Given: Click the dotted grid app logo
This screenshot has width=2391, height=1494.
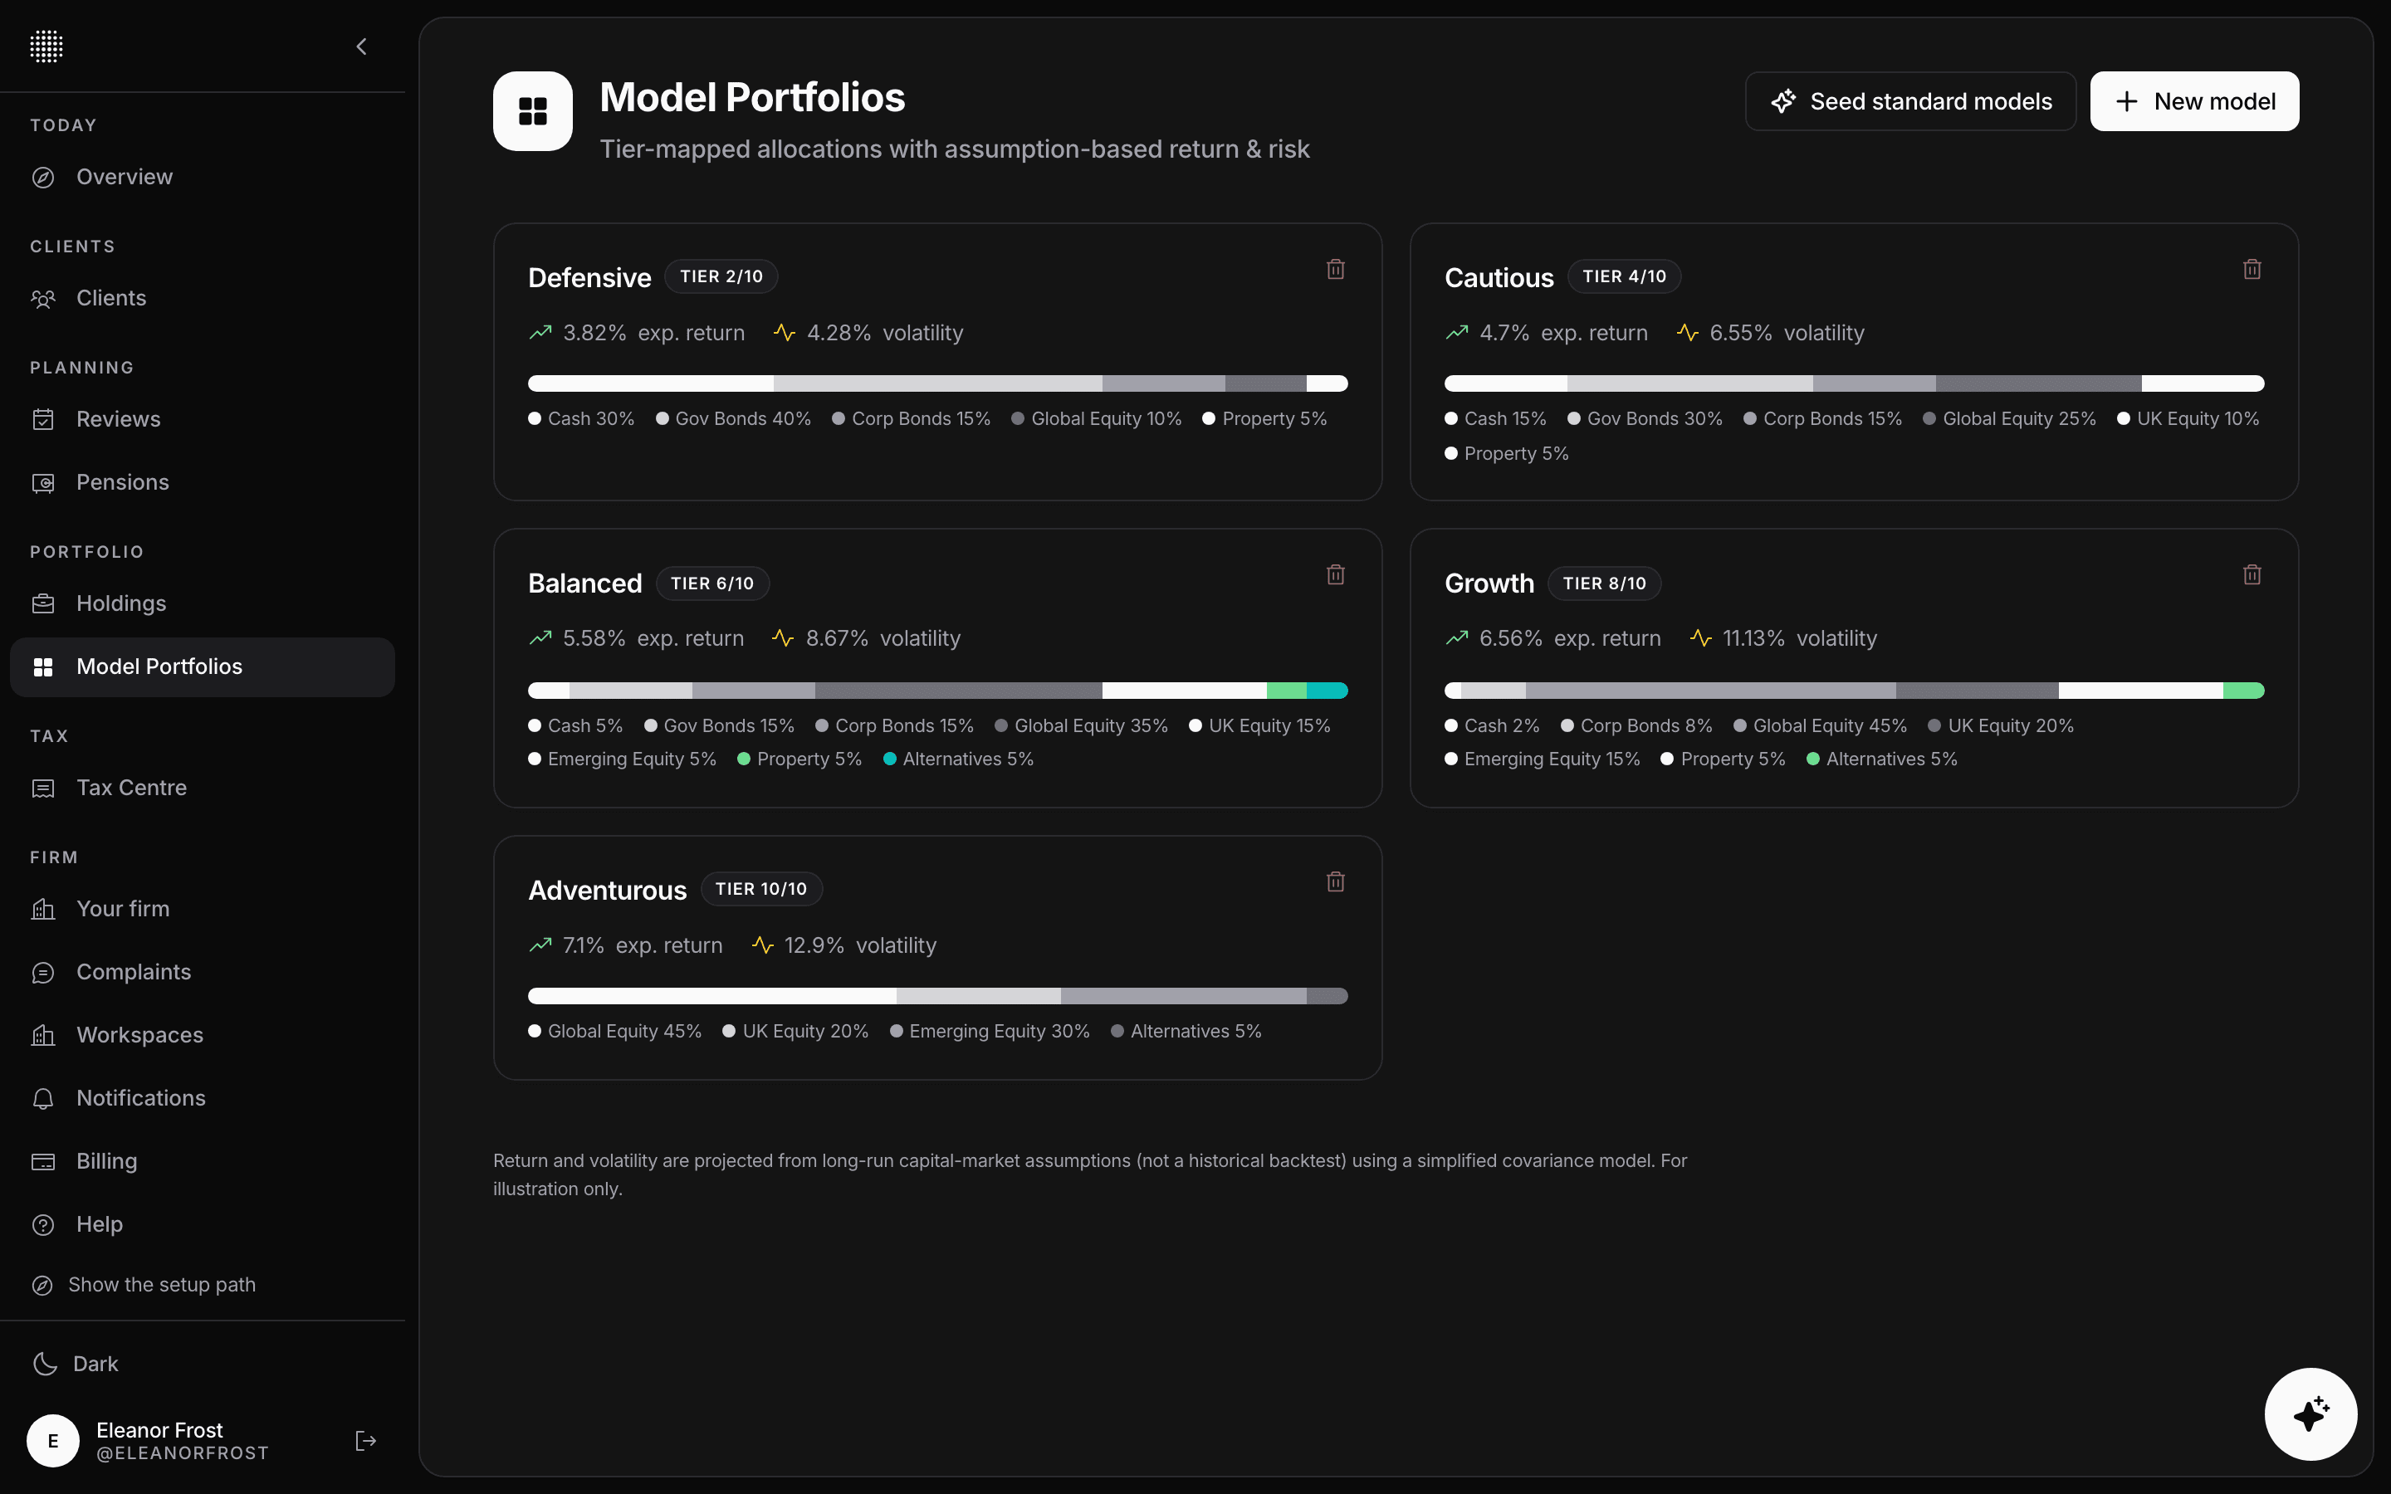Looking at the screenshot, I should pyautogui.click(x=46, y=46).
